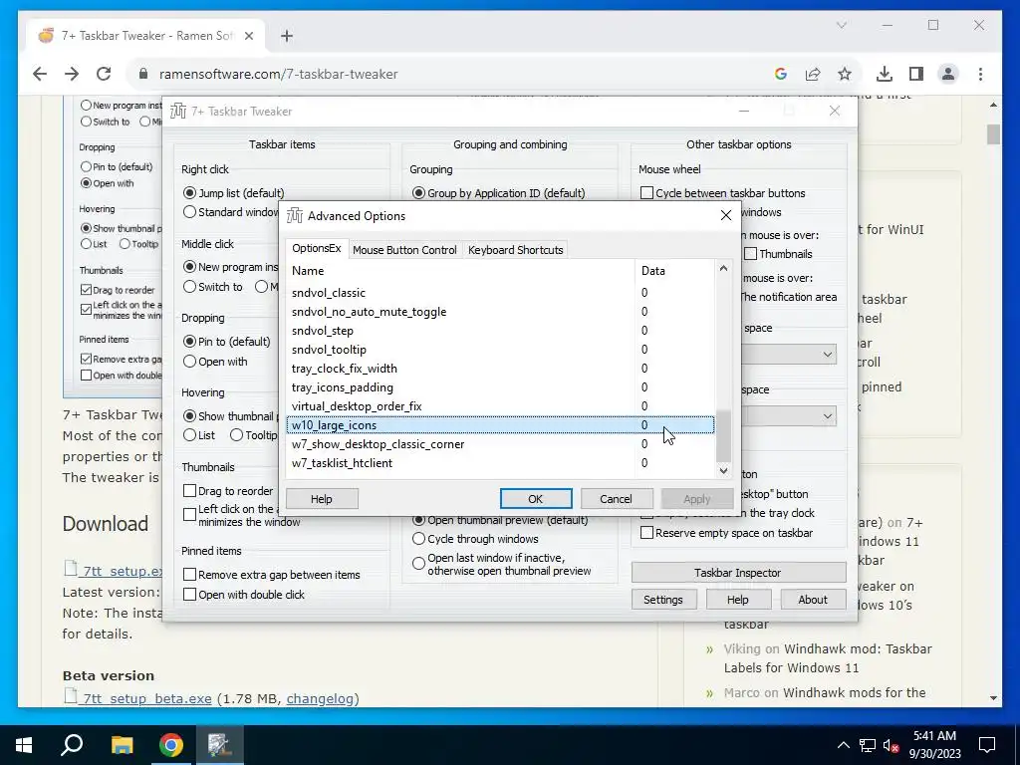1020x765 pixels.
Task: Click the options list scrollbar thumb
Action: pyautogui.click(x=723, y=434)
